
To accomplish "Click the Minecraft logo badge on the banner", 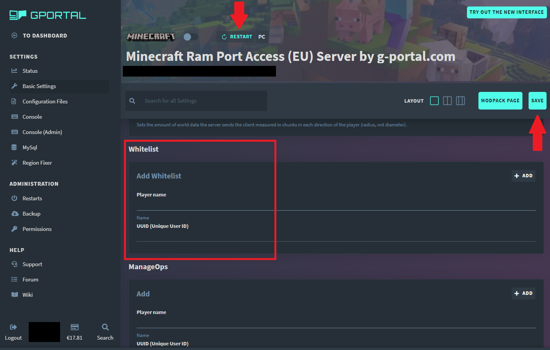I will click(x=151, y=36).
